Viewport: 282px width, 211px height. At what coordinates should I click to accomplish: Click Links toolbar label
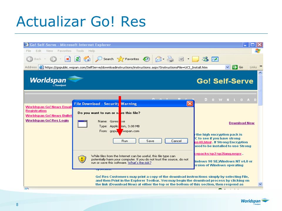pyautogui.click(x=253, y=67)
